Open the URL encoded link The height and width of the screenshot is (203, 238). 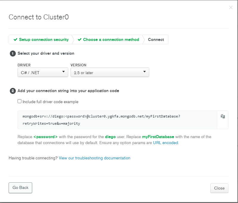coord(165,143)
